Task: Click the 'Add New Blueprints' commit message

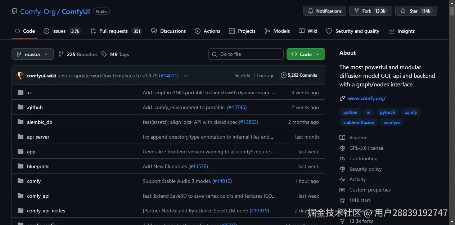Action: pyautogui.click(x=165, y=166)
